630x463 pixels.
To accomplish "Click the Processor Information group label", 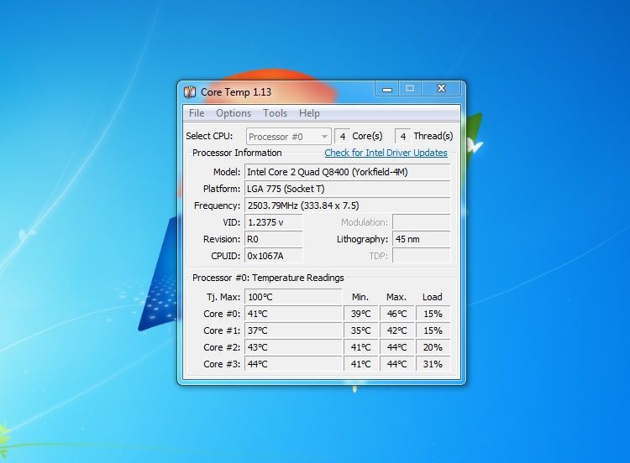I will point(237,153).
